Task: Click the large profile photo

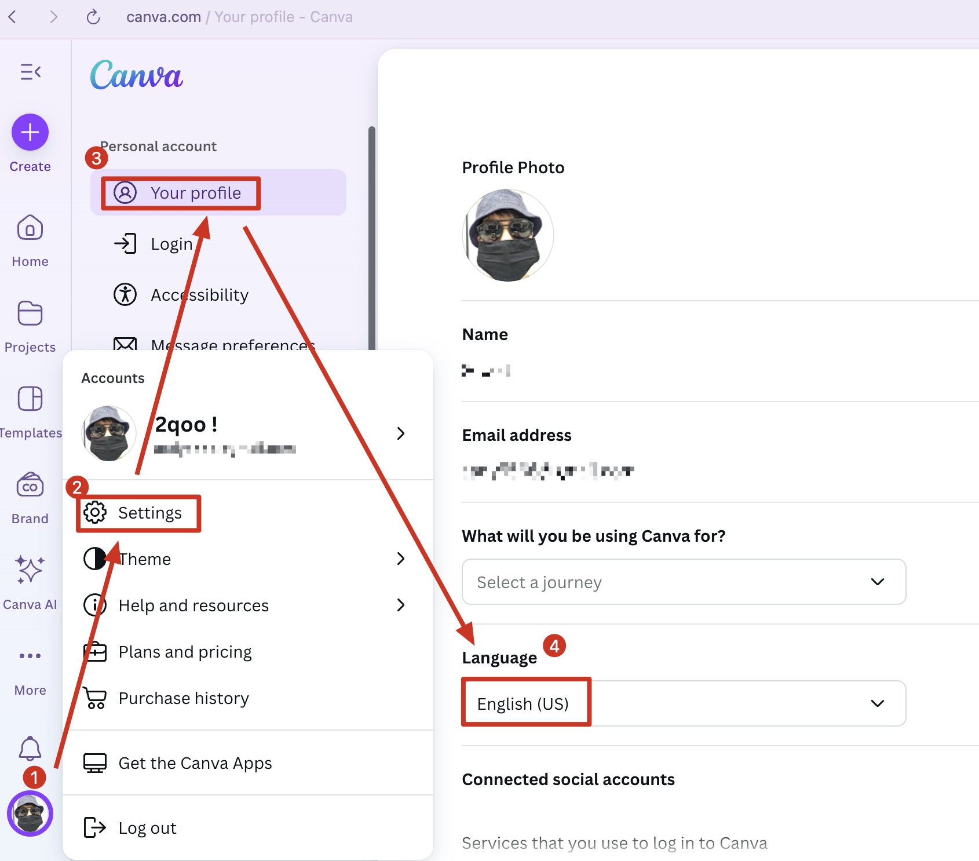Action: [x=508, y=235]
